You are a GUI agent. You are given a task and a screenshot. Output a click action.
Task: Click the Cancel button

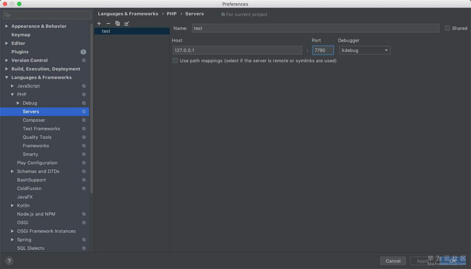pos(393,261)
